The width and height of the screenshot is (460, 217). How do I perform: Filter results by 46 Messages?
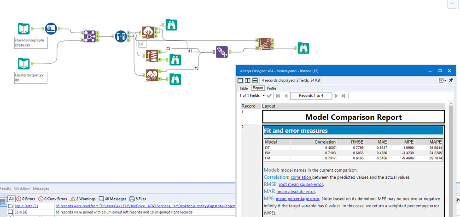[113, 199]
